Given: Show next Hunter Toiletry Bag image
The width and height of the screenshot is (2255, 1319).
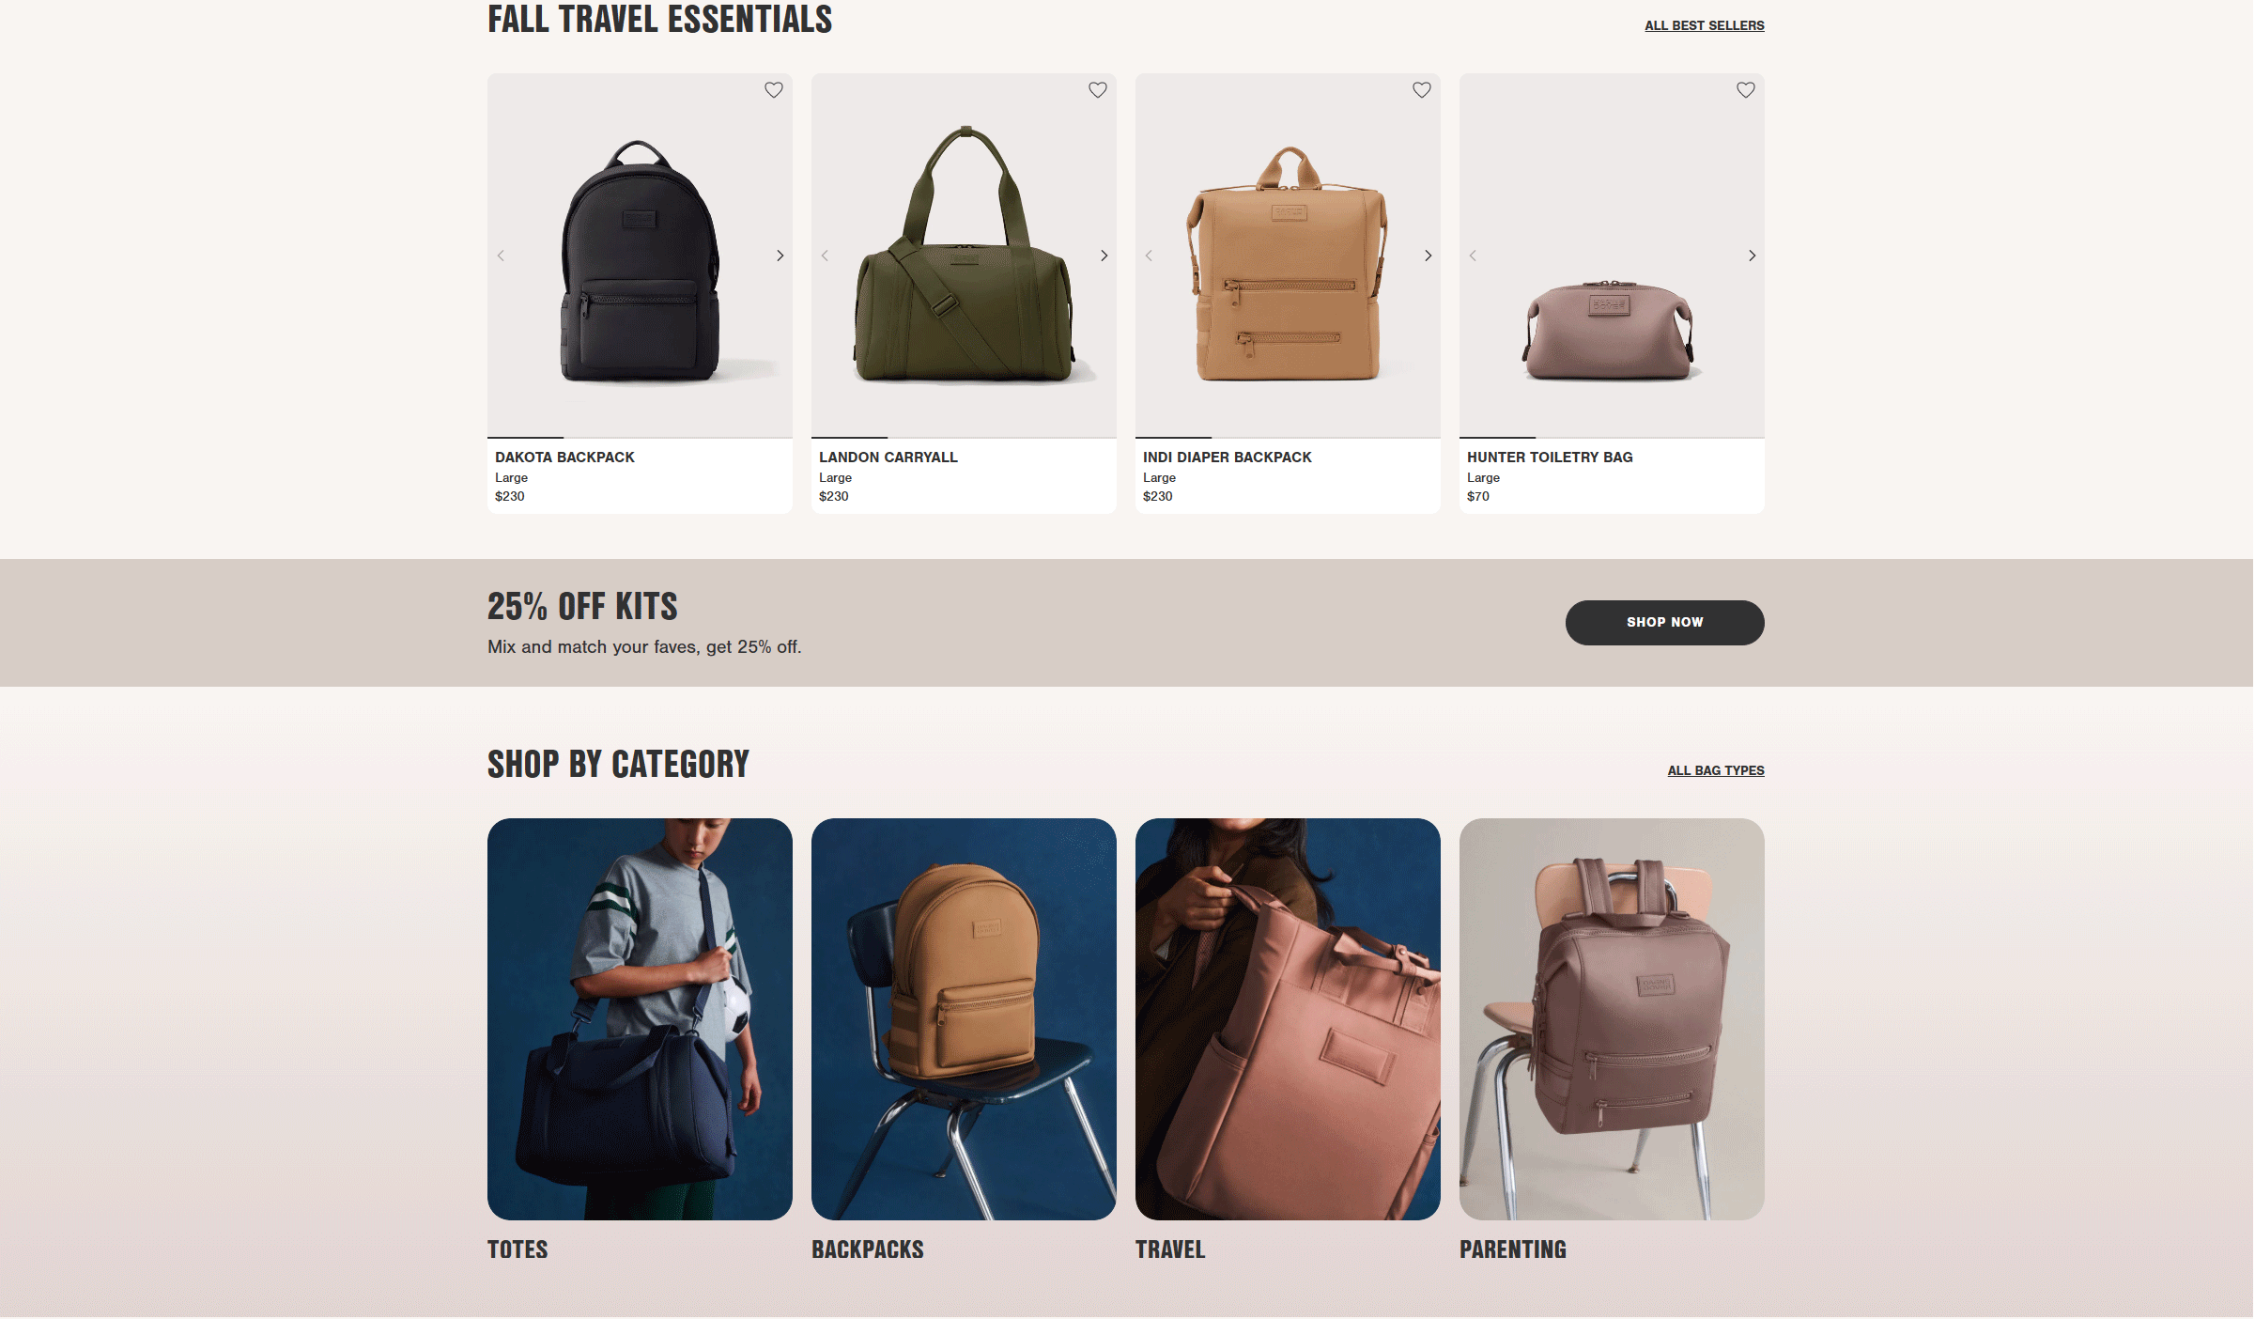Looking at the screenshot, I should pos(1752,256).
